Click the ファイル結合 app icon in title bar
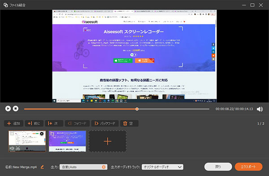The image size is (269, 176). (6, 5)
